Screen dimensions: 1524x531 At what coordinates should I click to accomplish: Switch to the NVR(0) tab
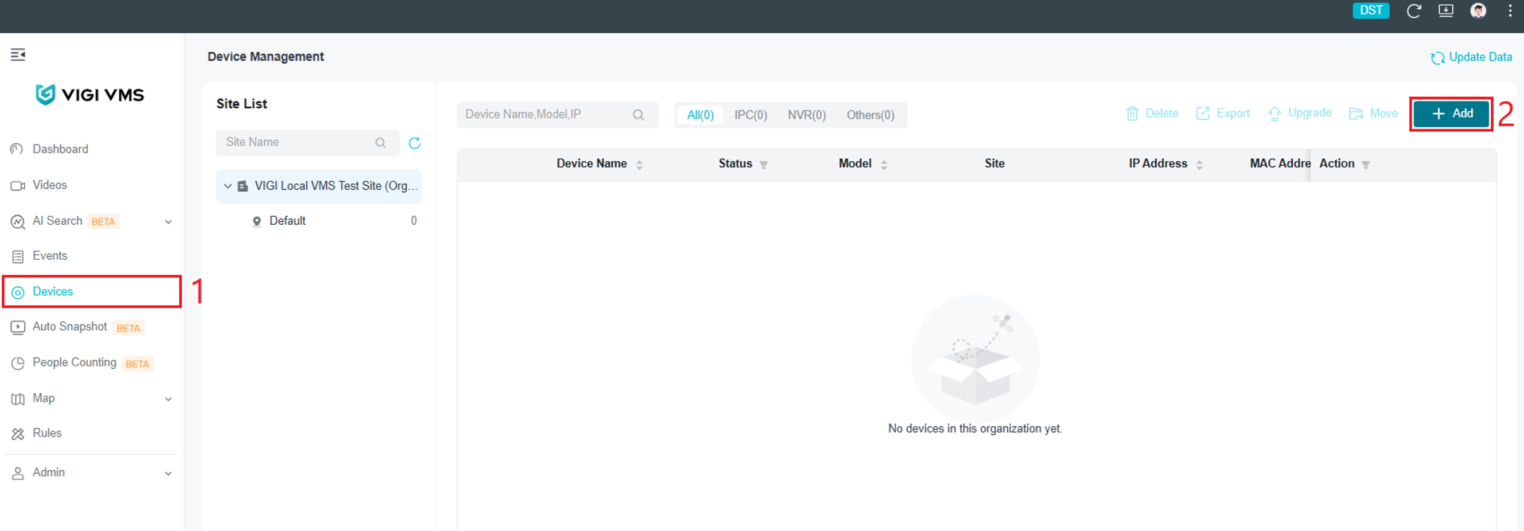(x=806, y=115)
